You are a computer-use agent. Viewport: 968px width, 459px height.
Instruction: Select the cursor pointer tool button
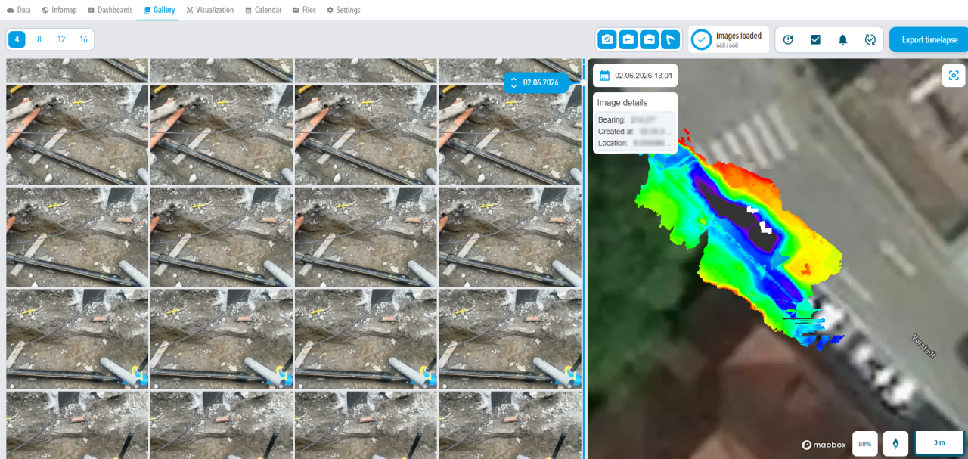(670, 39)
